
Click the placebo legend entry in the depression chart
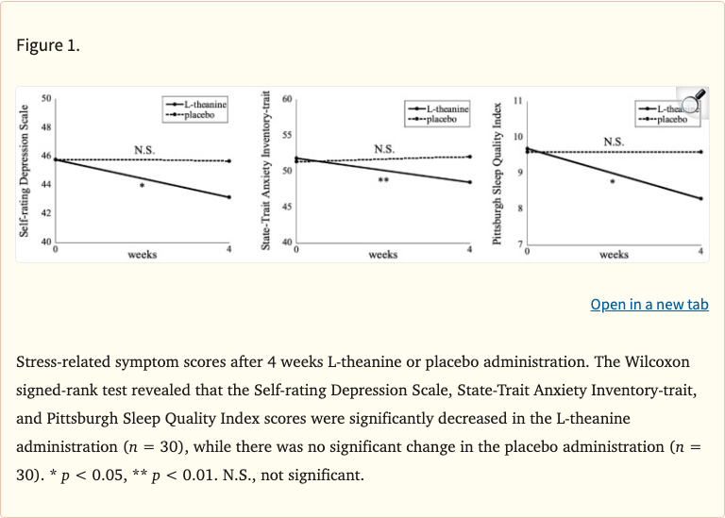tap(192, 113)
